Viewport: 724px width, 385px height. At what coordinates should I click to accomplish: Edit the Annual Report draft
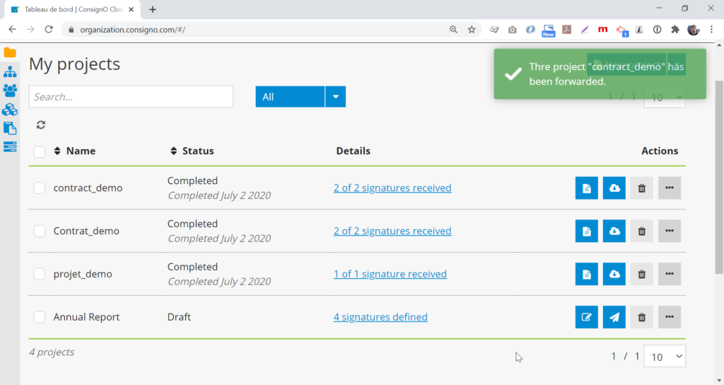pyautogui.click(x=586, y=317)
